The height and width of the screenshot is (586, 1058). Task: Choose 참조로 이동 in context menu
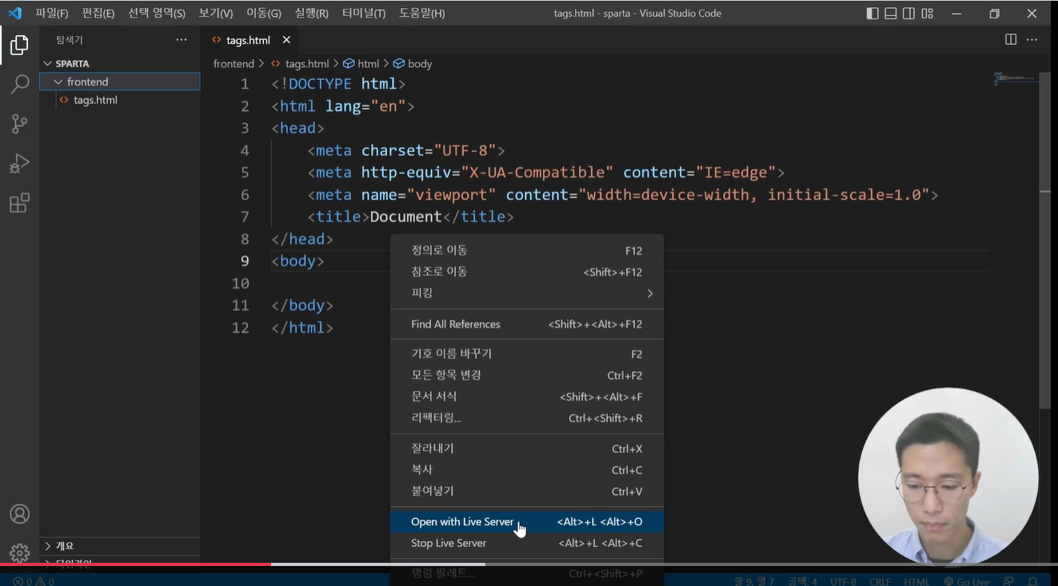coord(527,272)
